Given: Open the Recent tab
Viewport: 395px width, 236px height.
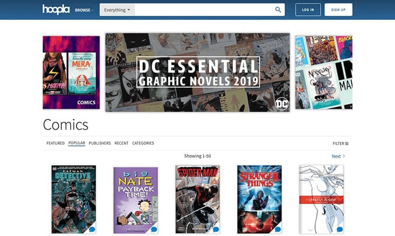Looking at the screenshot, I should tap(121, 143).
